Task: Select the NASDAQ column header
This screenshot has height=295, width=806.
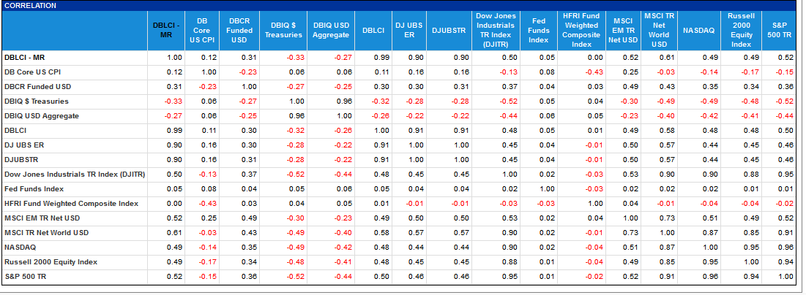Action: (x=698, y=30)
